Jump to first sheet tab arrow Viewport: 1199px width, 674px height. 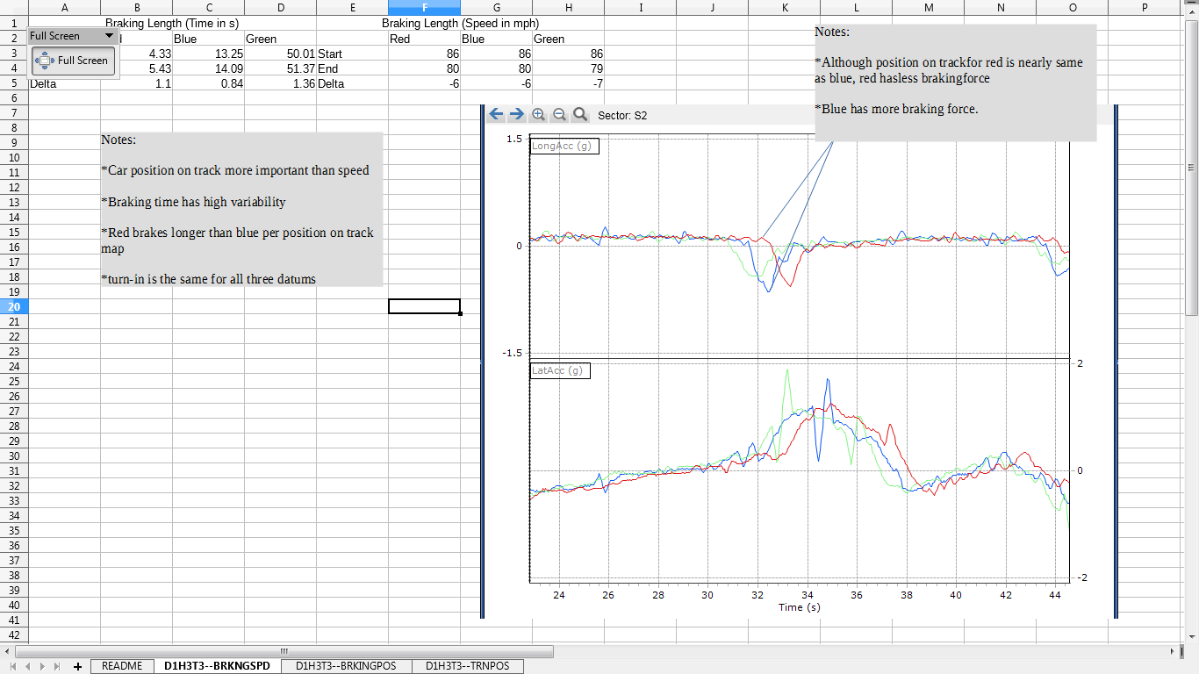(x=13, y=667)
